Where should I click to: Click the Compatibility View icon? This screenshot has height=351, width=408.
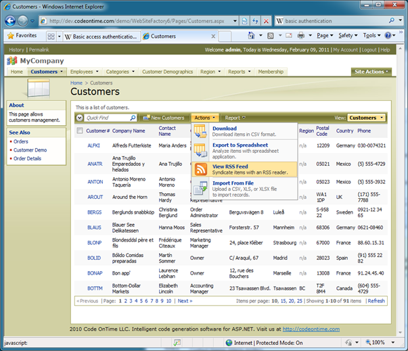point(244,21)
